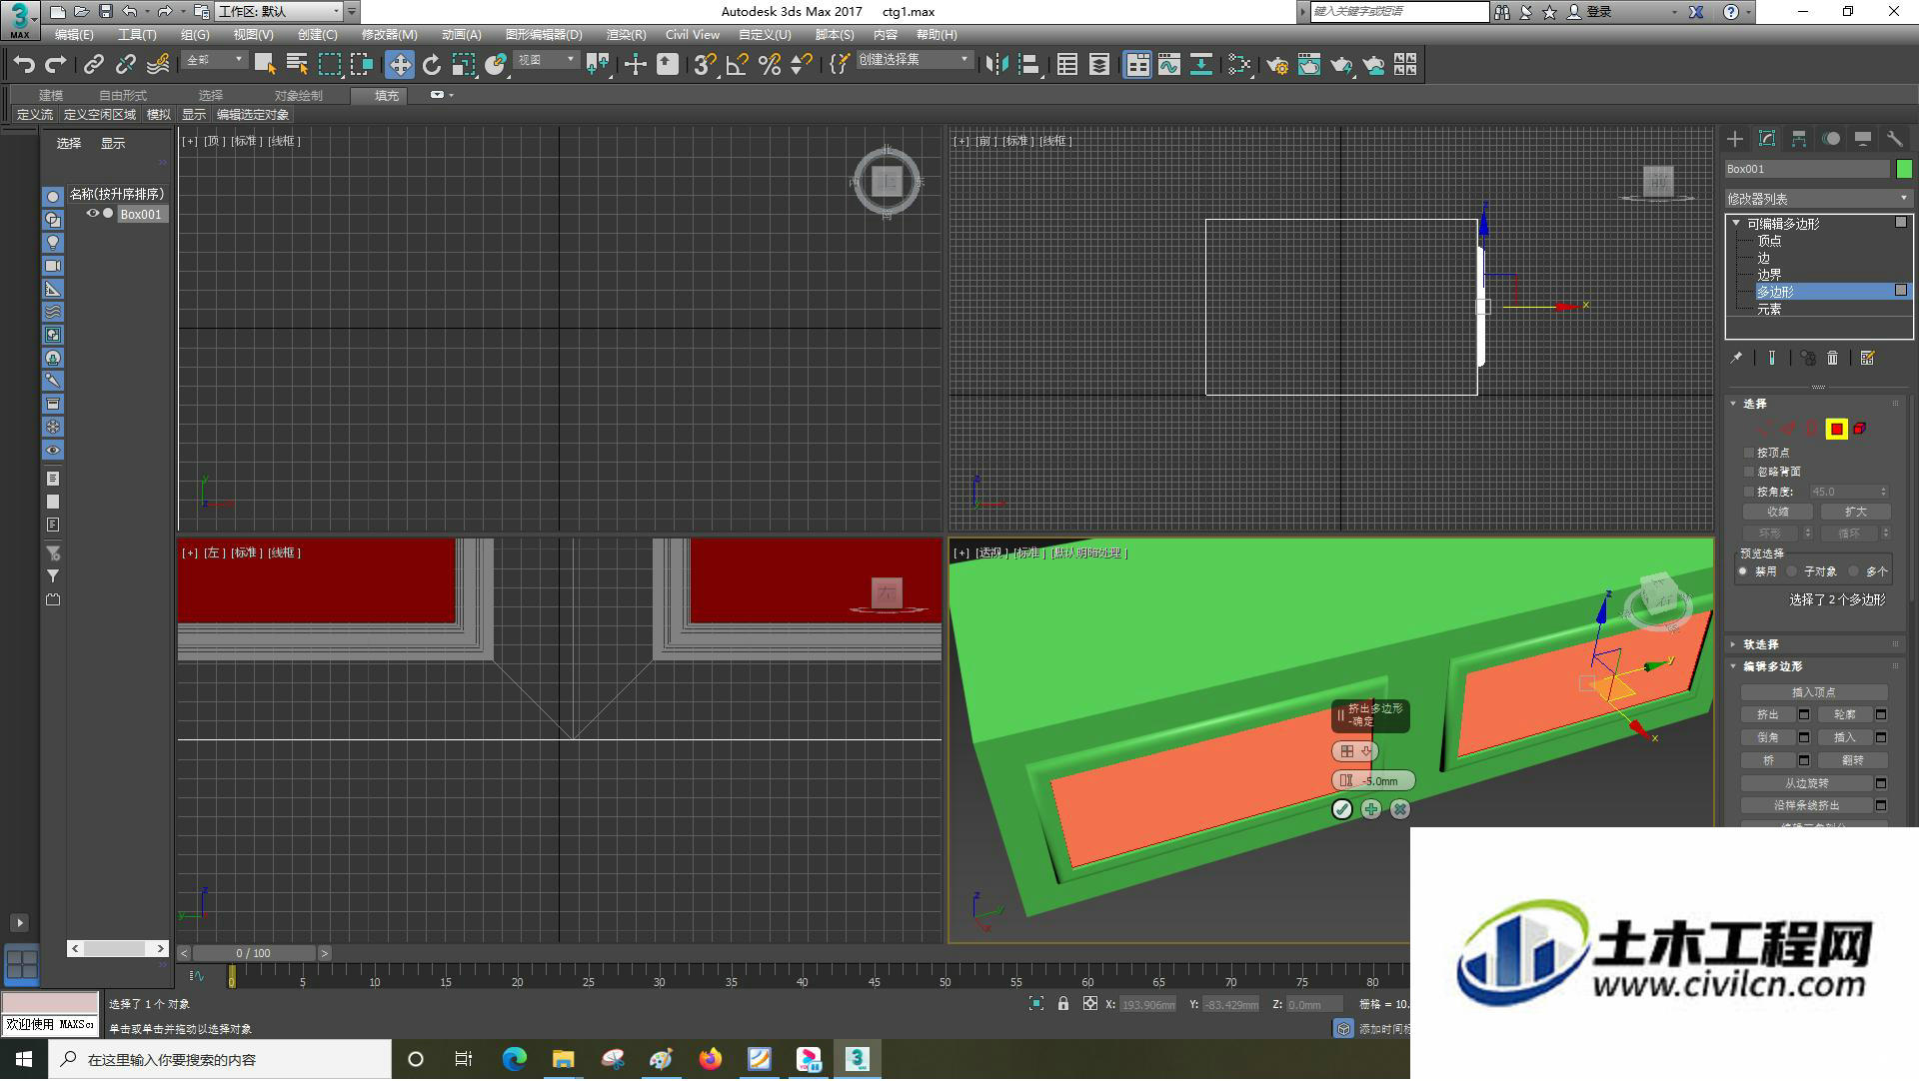Click the Pin Stack icon
The height and width of the screenshot is (1081, 1919).
(x=1736, y=358)
